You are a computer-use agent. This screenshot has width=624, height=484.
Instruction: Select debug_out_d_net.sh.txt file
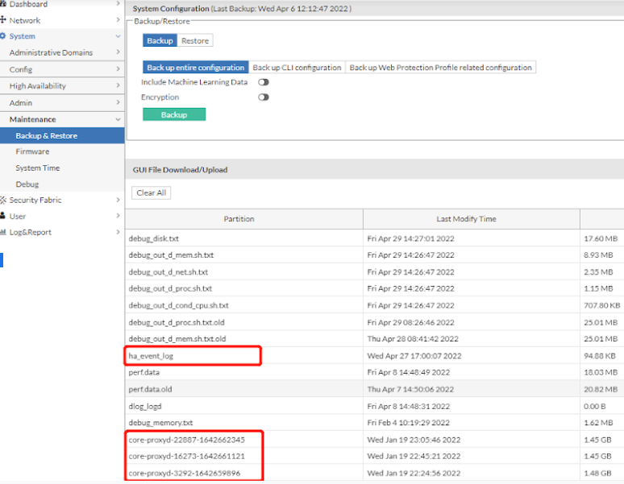[168, 272]
